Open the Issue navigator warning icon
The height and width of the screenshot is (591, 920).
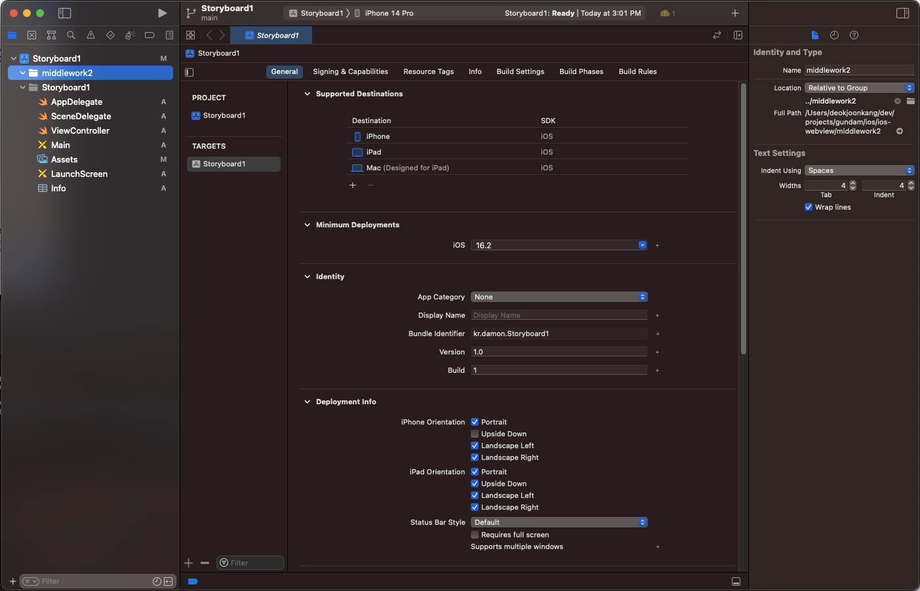point(90,35)
